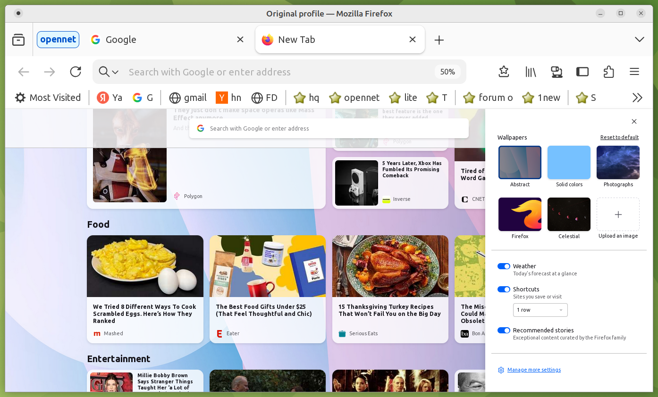Open the Thanksgiving Turkey Recipes story

point(390,289)
